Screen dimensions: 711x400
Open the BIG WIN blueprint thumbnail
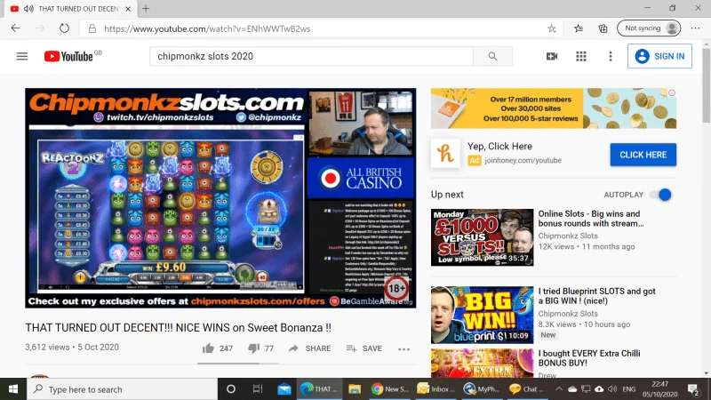[482, 315]
